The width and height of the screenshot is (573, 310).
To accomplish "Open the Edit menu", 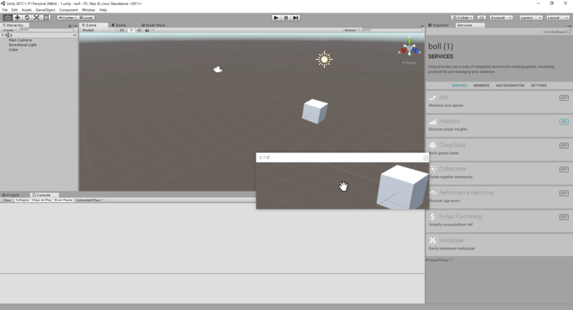I will click(x=14, y=10).
